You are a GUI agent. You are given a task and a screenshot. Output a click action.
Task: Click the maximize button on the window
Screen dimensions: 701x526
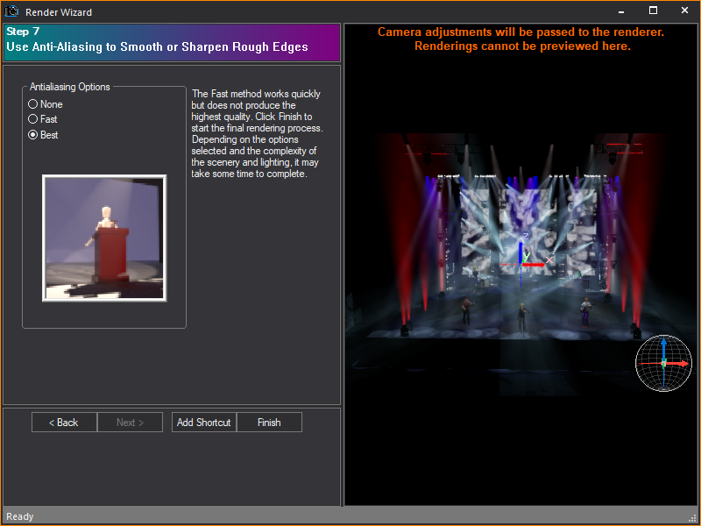[652, 11]
